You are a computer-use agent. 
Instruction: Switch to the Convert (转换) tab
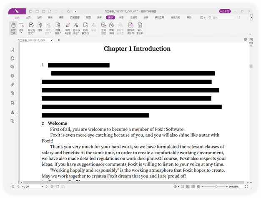click(x=50, y=18)
